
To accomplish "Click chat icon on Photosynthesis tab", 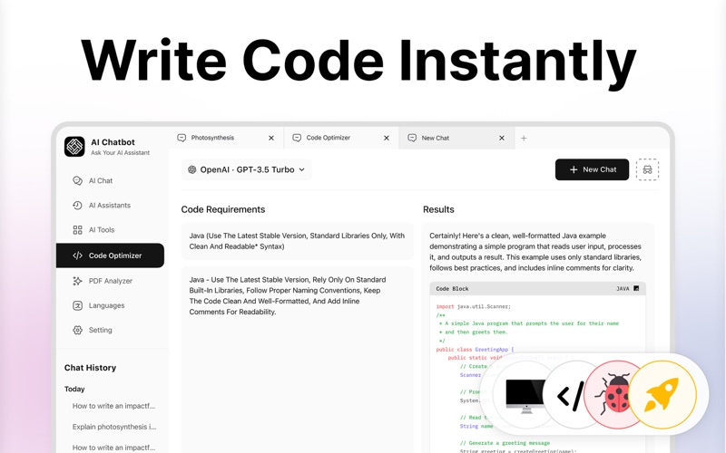I will (x=182, y=138).
